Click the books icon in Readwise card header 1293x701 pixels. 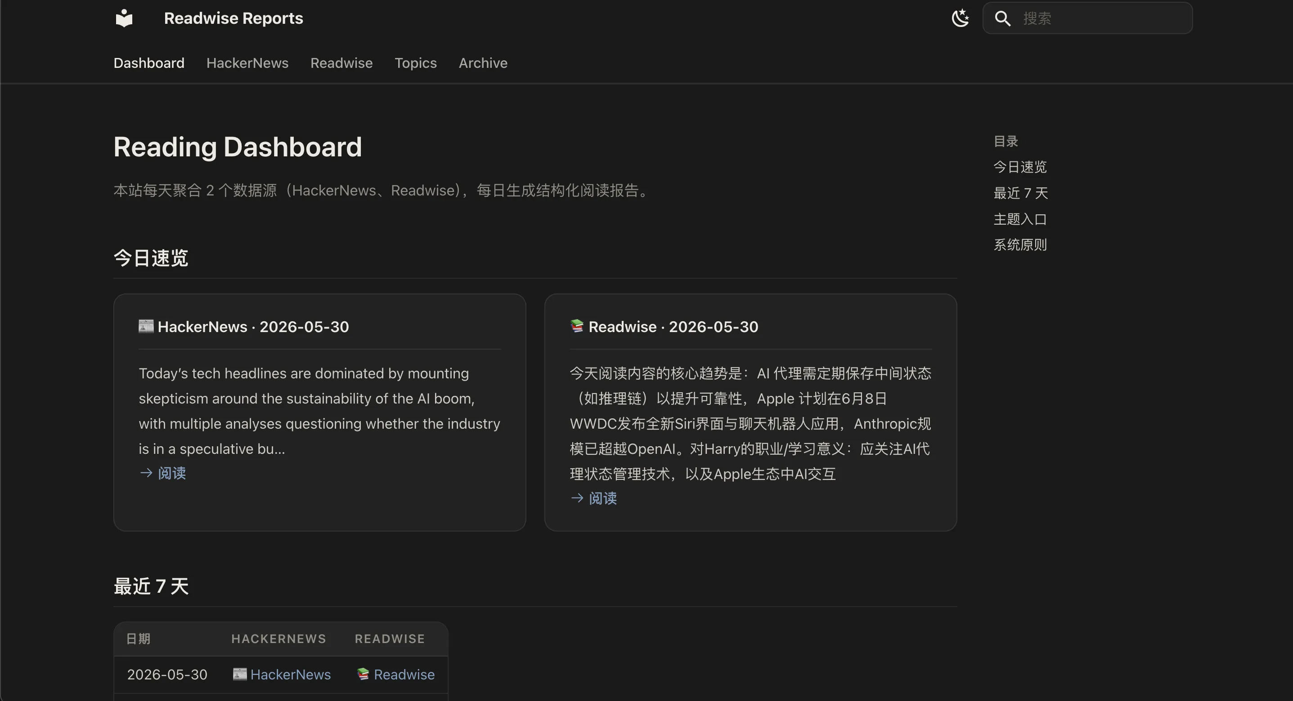tap(577, 326)
